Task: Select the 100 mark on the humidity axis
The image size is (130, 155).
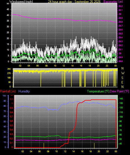Action: coord(4,96)
